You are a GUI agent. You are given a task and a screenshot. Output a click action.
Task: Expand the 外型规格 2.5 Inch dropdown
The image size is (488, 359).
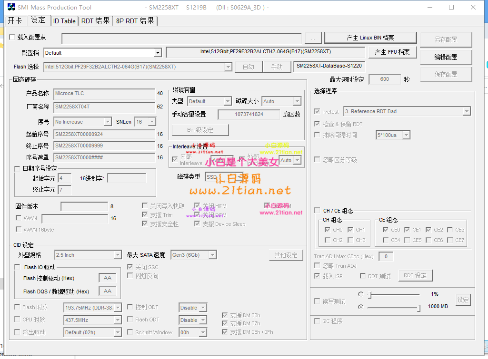(117, 255)
